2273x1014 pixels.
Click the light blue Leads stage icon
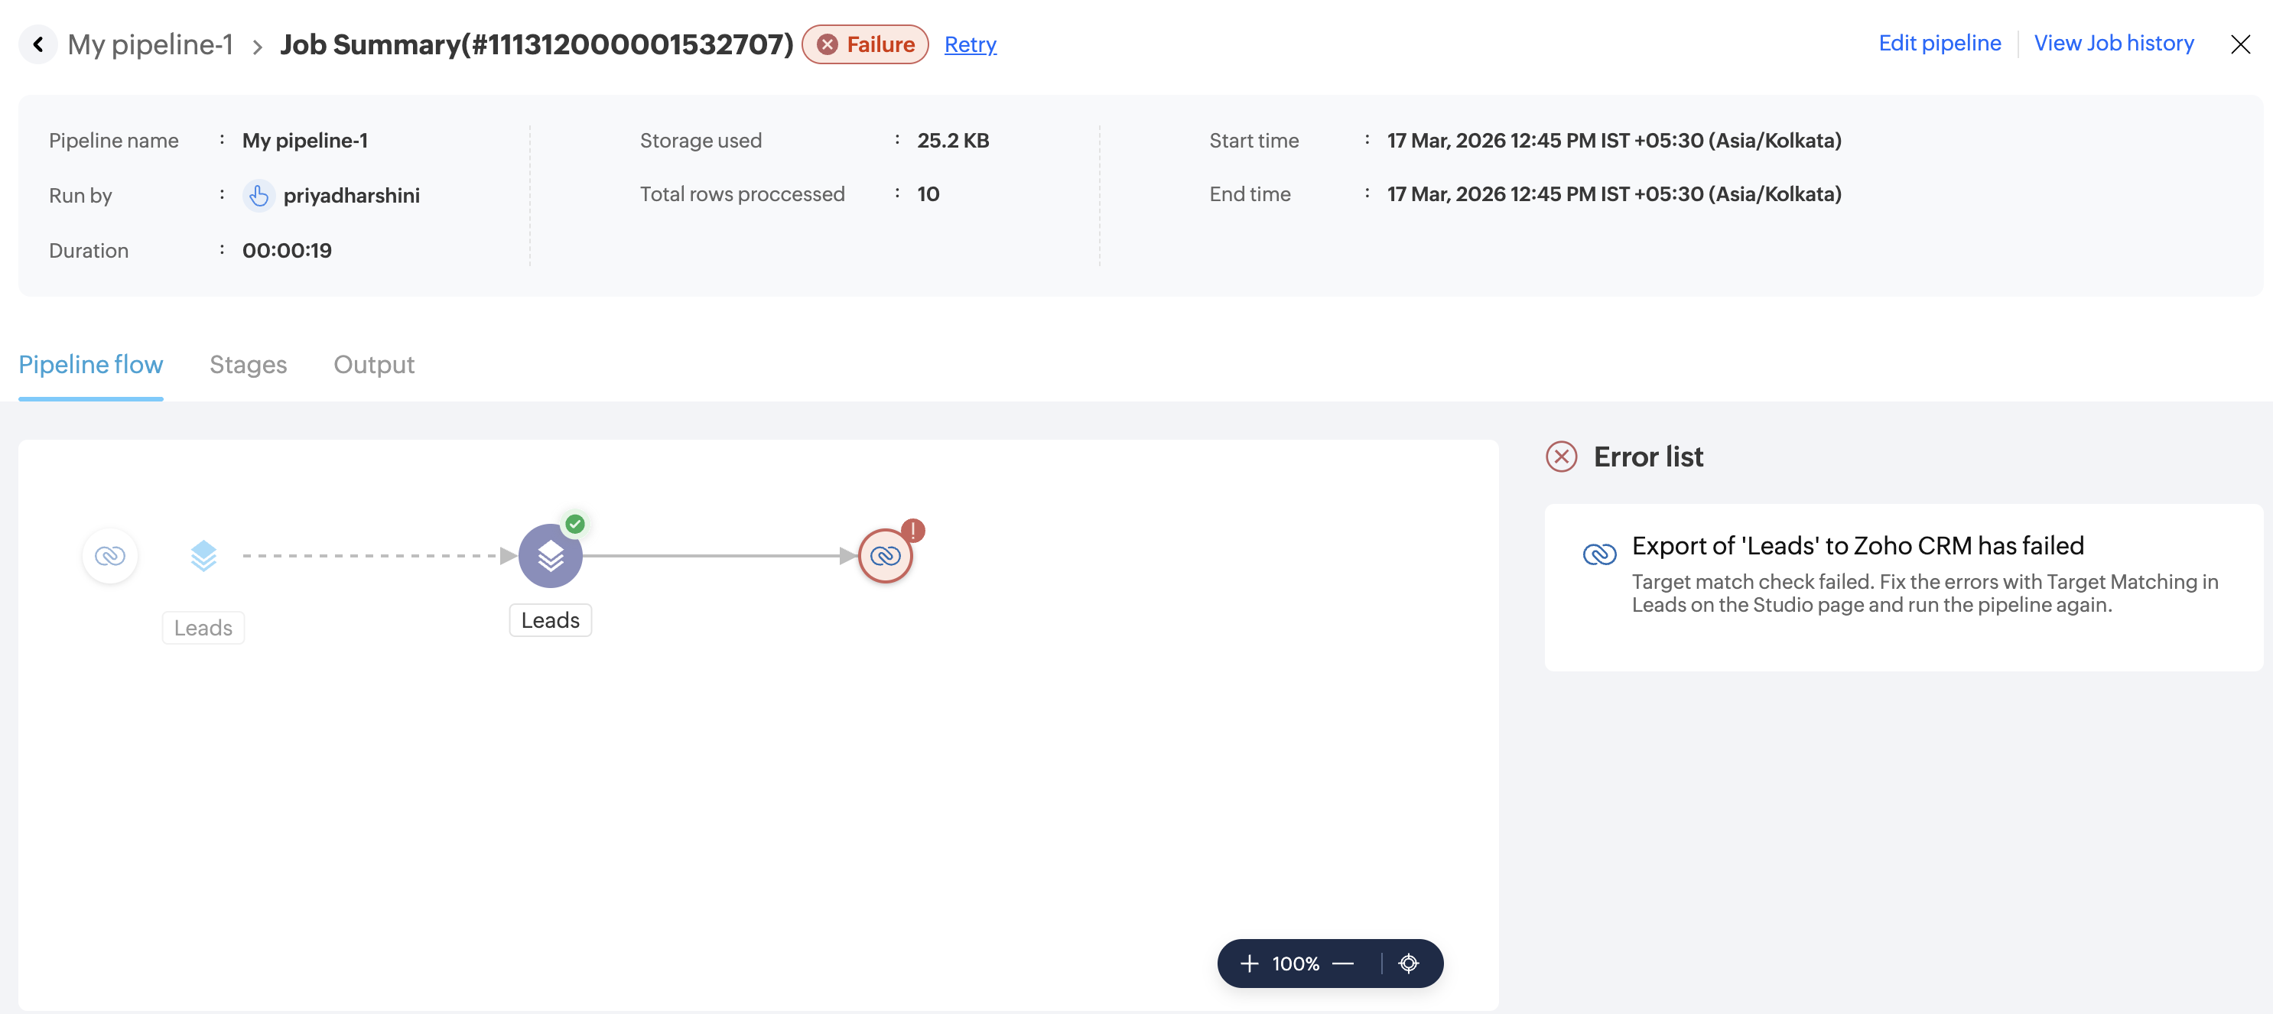[x=203, y=555]
